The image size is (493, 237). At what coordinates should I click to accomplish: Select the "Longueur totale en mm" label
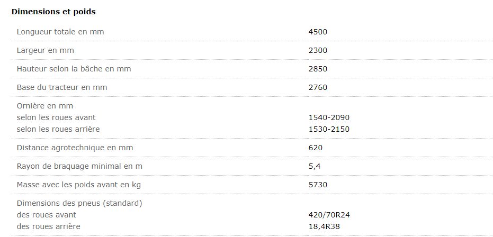click(60, 32)
